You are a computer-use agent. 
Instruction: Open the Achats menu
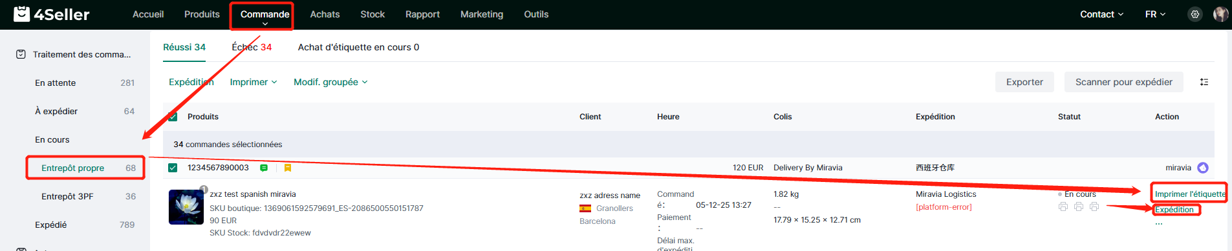pyautogui.click(x=325, y=14)
